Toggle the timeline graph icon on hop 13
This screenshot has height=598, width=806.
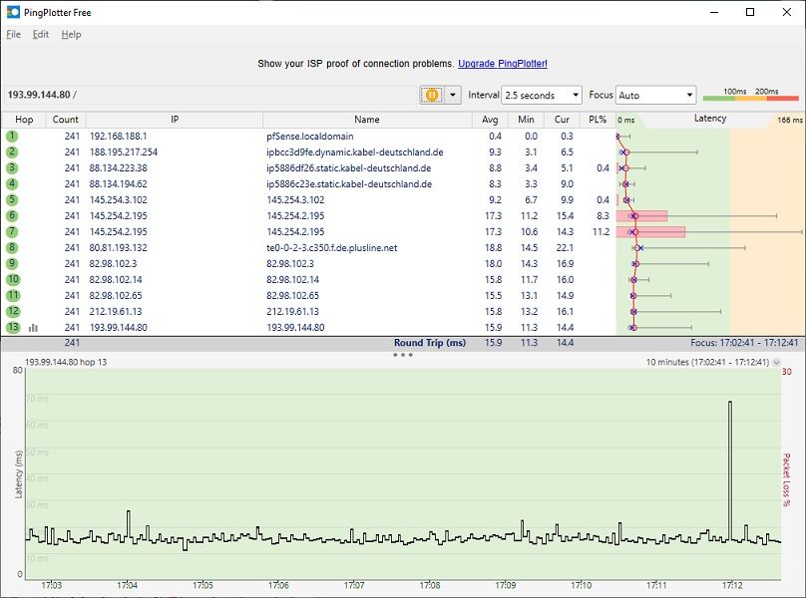point(34,328)
